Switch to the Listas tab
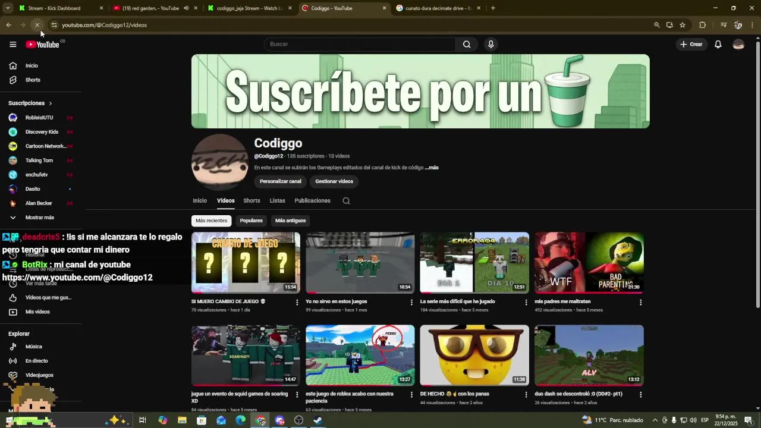Viewport: 761px width, 428px height. (x=277, y=201)
